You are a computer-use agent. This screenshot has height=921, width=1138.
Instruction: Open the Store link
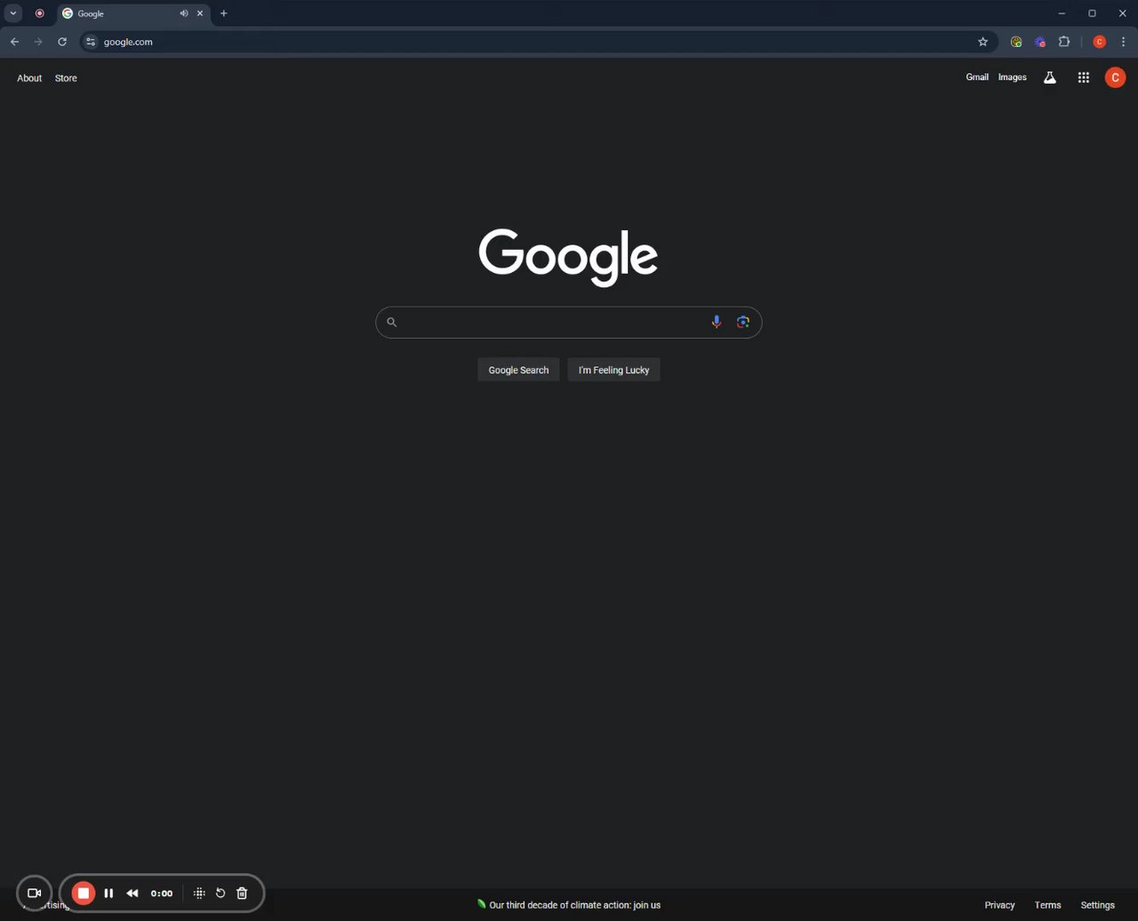66,78
